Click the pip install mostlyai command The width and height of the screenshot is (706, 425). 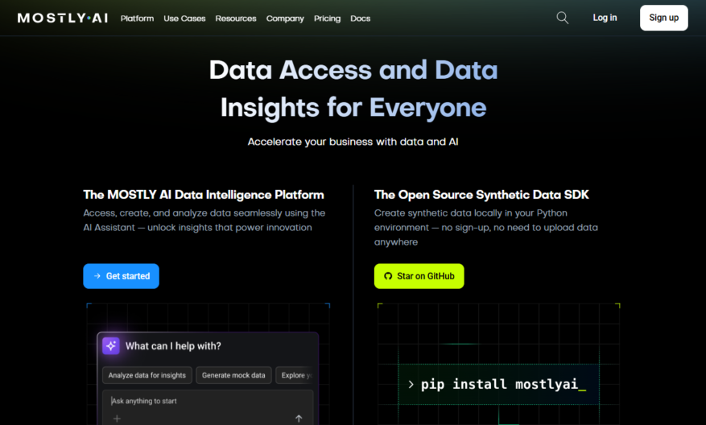[498, 385]
